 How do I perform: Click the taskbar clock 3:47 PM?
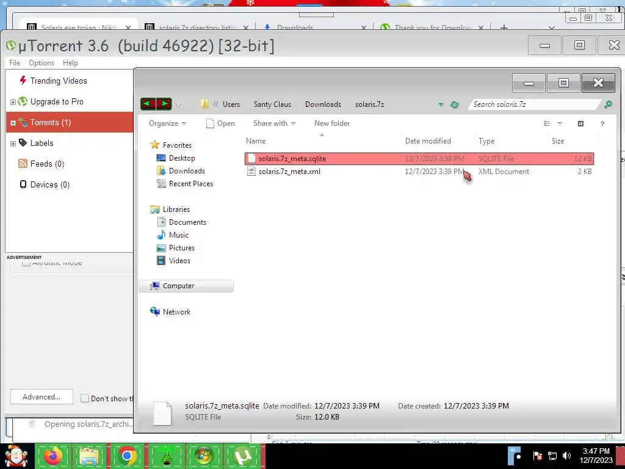[596, 456]
